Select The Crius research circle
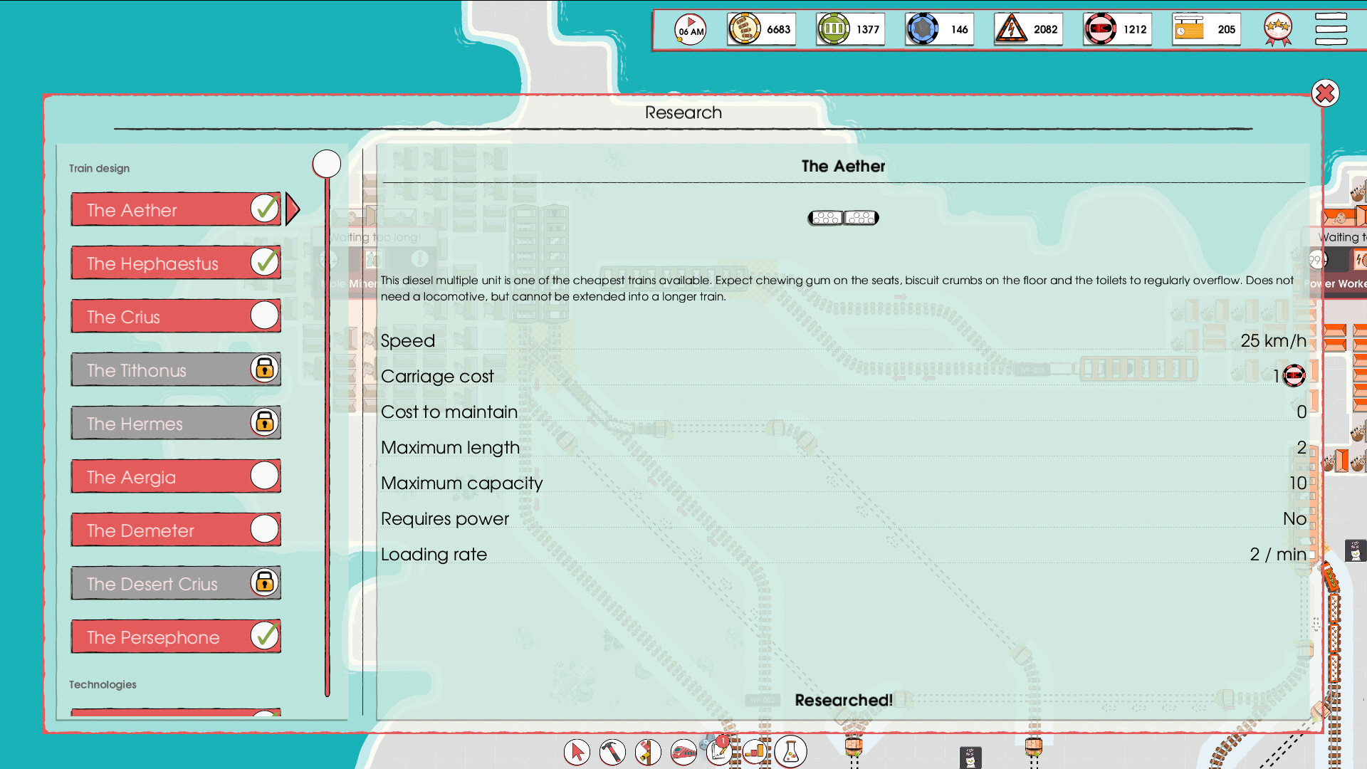The width and height of the screenshot is (1367, 769). pos(264,315)
